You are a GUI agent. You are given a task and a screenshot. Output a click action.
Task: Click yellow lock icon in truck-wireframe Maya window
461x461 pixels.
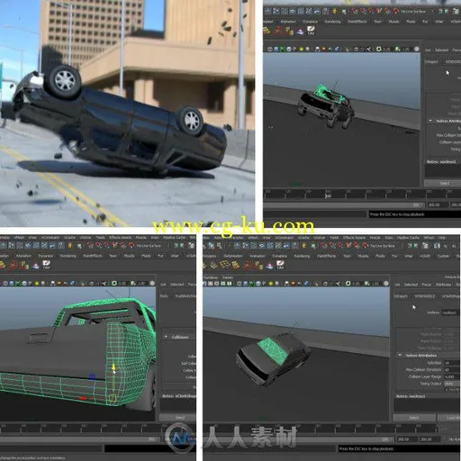point(70,246)
